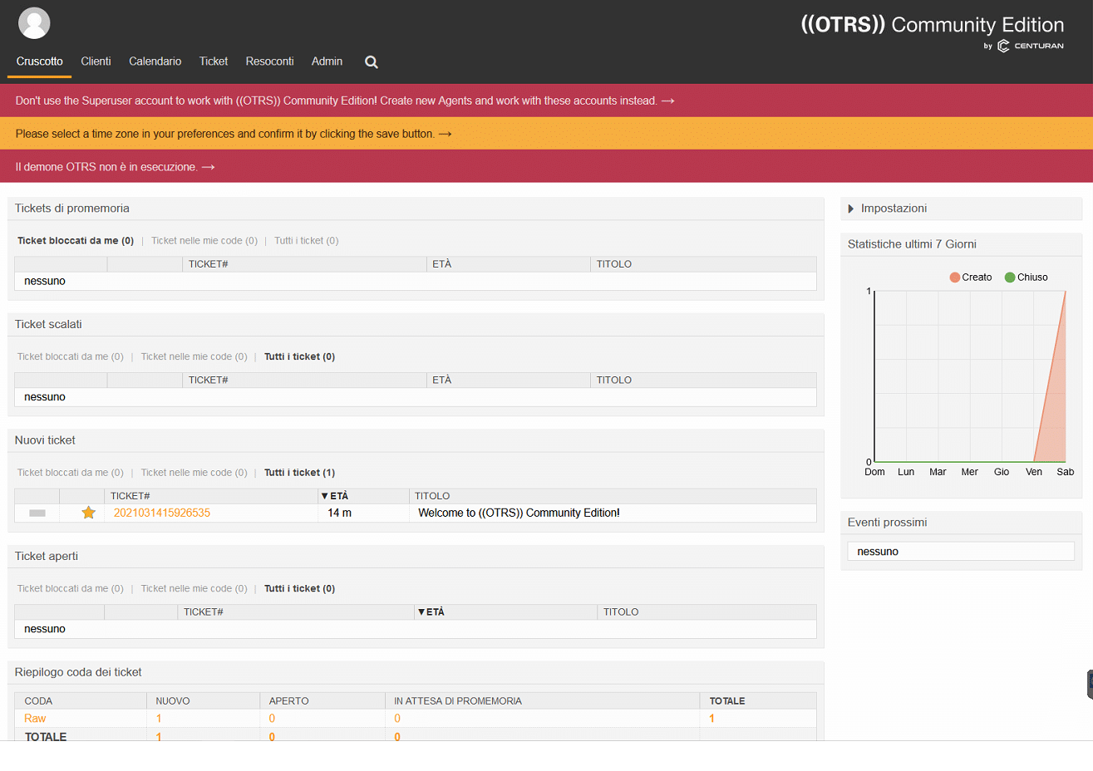This screenshot has height=771, width=1093.
Task: Open the Clienti menu
Action: pos(96,61)
